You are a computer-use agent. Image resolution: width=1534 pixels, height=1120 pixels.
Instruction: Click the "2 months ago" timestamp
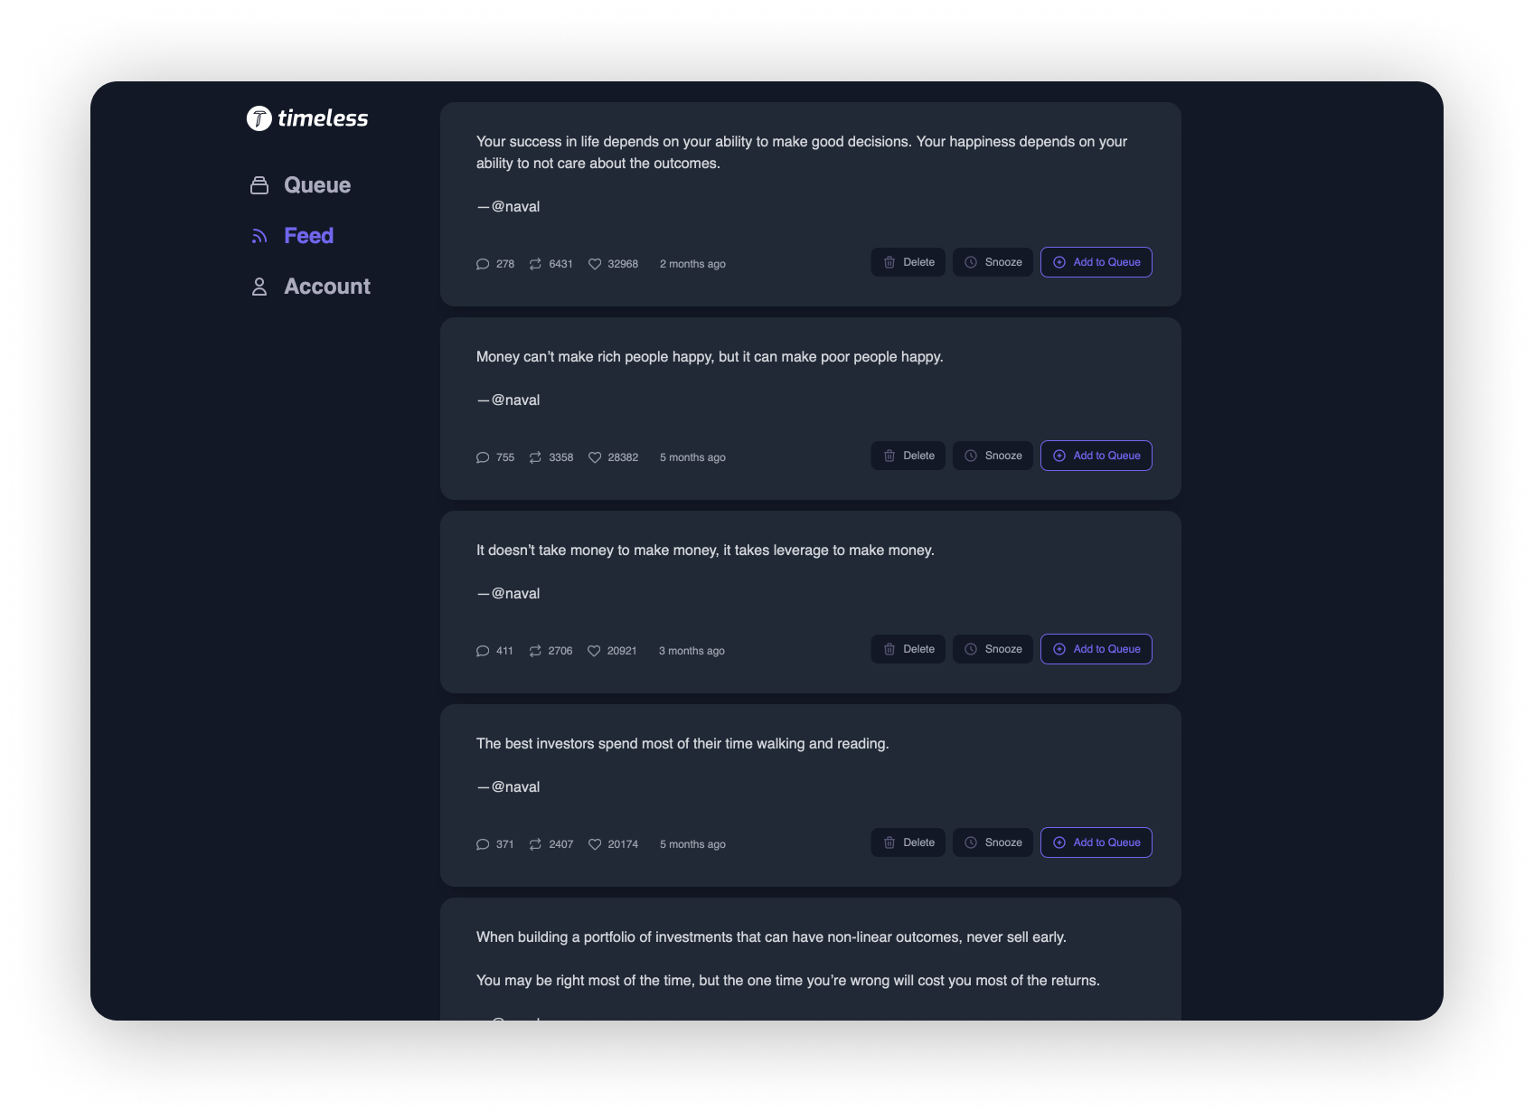692,264
